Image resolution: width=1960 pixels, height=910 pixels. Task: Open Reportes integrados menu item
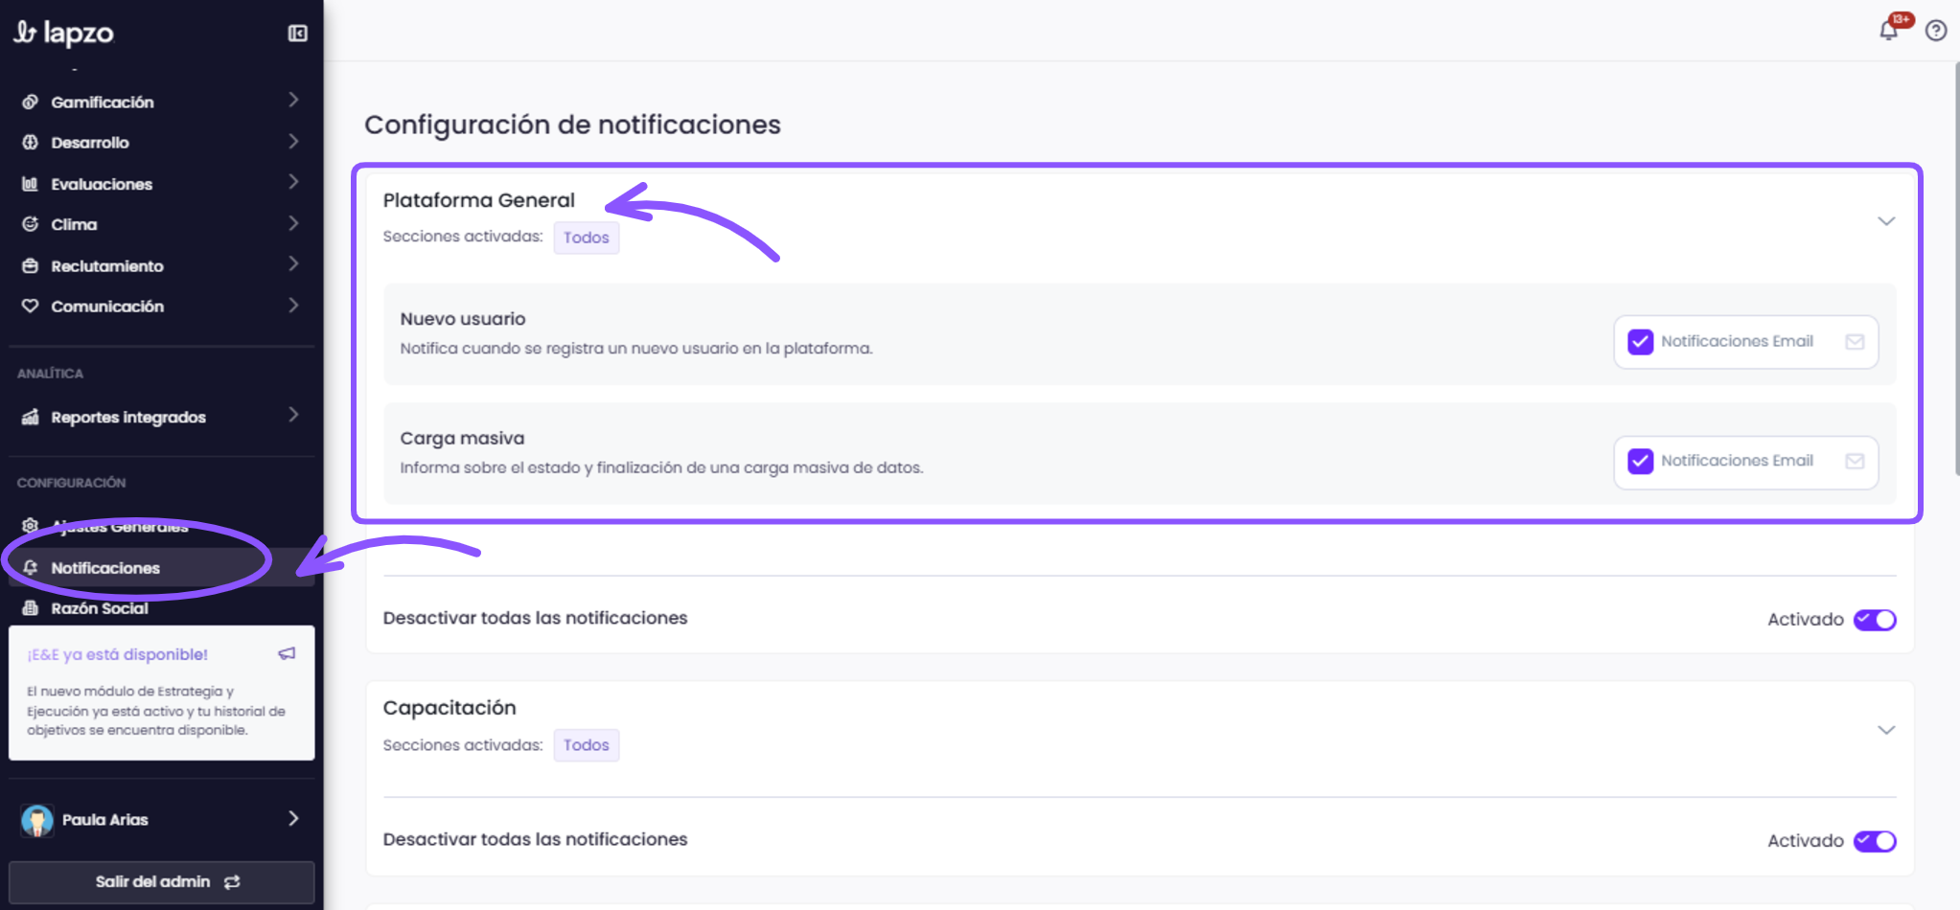pyautogui.click(x=161, y=417)
